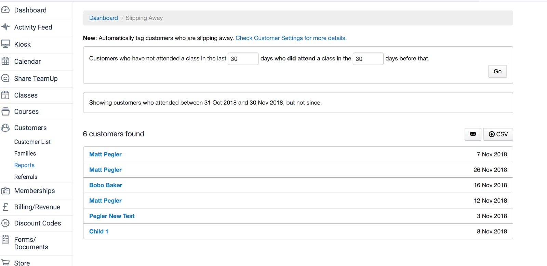Open the Referrals submenu item
547x266 pixels.
pyautogui.click(x=26, y=177)
